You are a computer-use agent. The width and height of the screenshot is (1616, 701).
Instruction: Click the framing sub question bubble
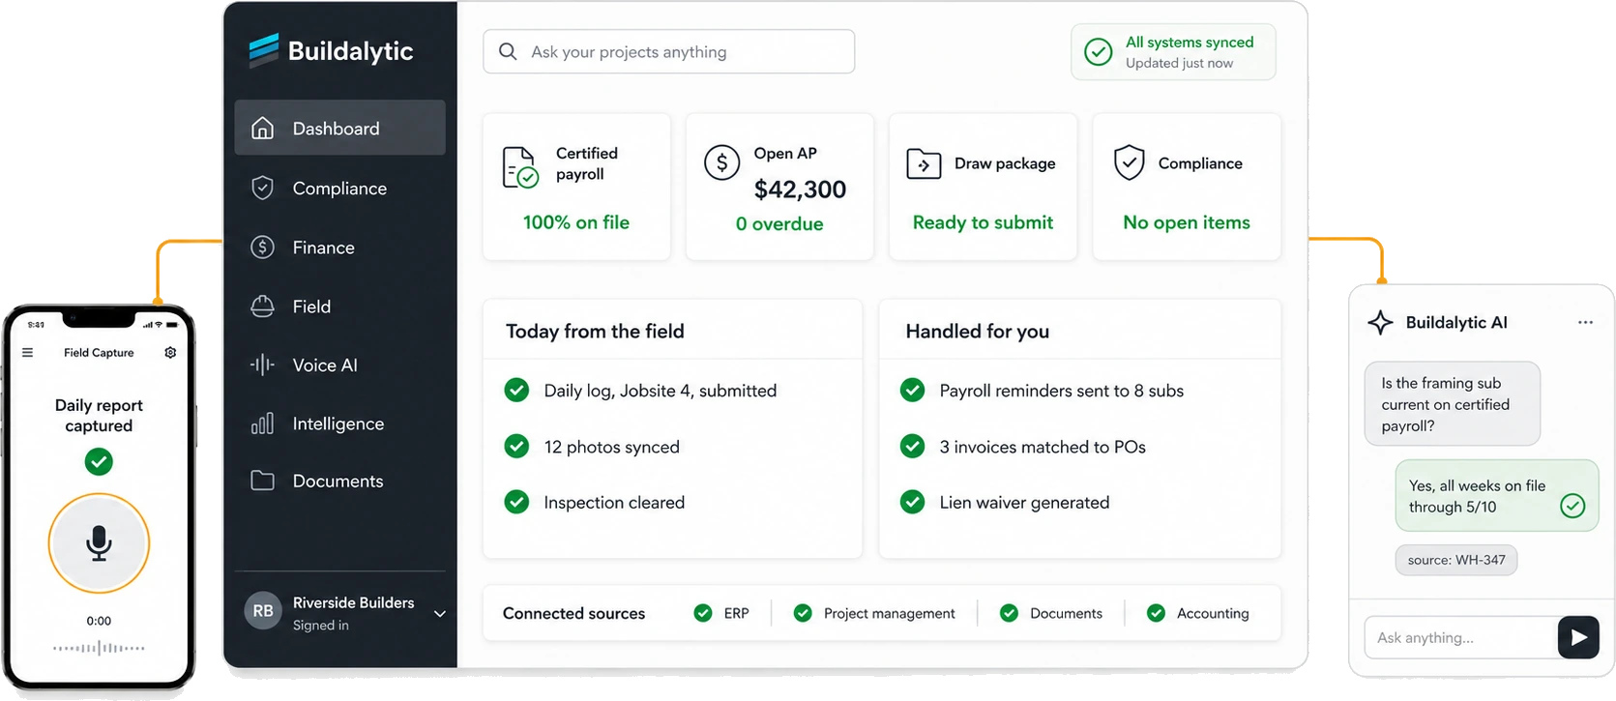click(1453, 404)
